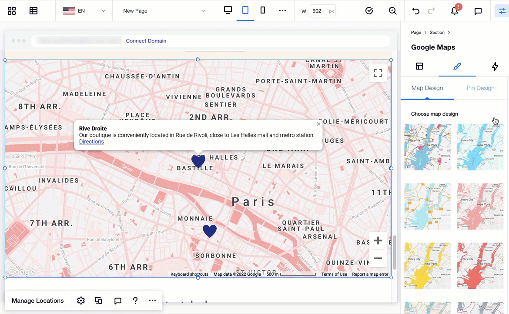Screen dimensions: 509x314
Task: Click the Directions link in popup
Action: click(91, 142)
